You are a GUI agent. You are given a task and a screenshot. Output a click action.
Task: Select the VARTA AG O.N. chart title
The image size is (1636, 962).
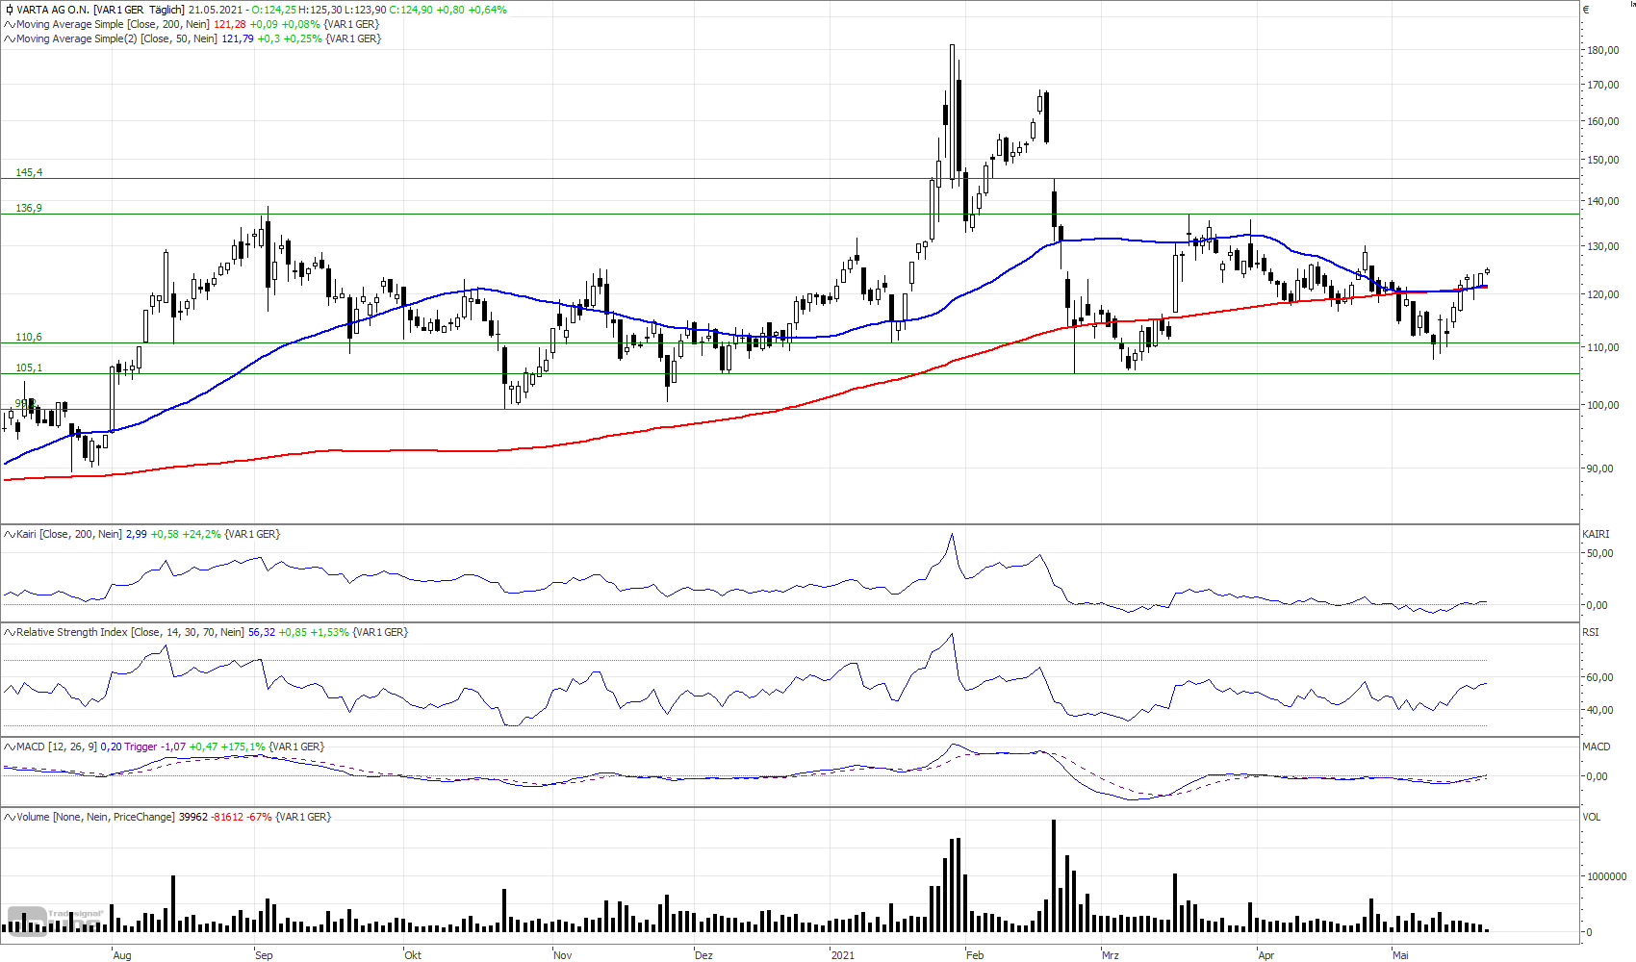(x=53, y=10)
